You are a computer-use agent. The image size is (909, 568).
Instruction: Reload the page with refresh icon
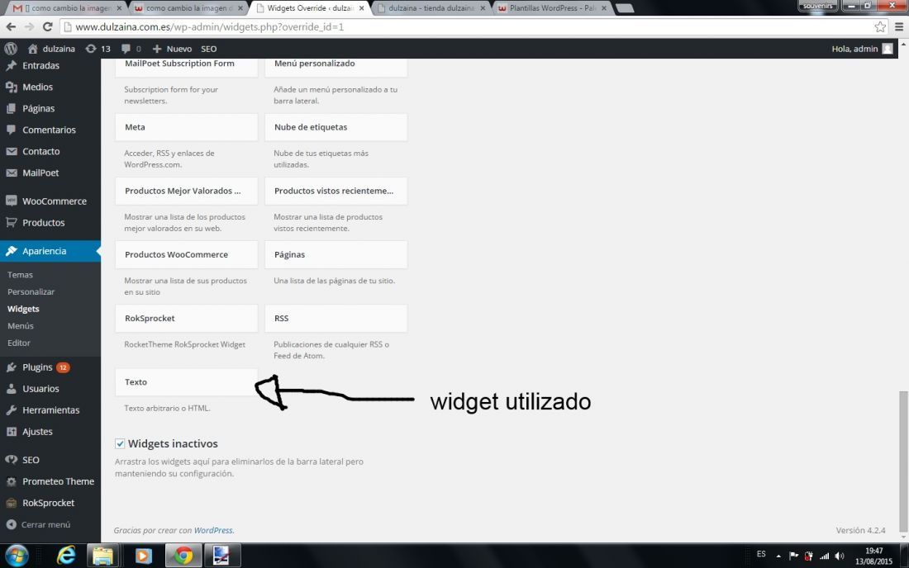[48, 26]
